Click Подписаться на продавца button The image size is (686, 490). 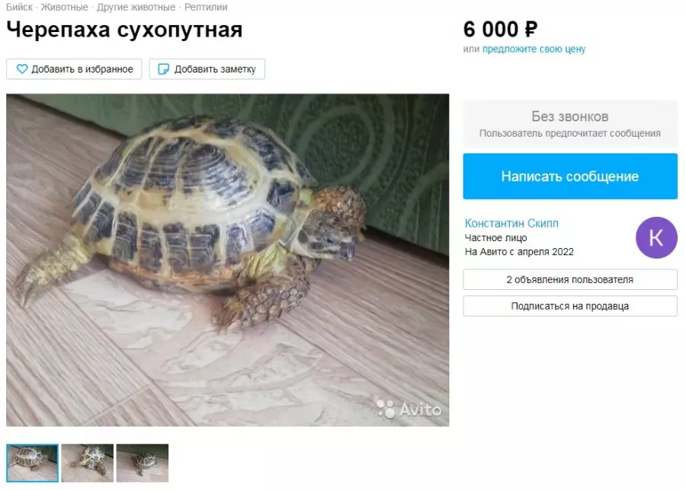tap(570, 306)
